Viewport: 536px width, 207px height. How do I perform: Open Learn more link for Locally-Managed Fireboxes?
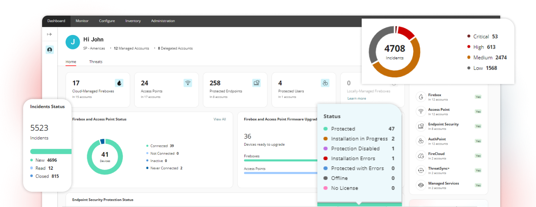pyautogui.click(x=356, y=98)
